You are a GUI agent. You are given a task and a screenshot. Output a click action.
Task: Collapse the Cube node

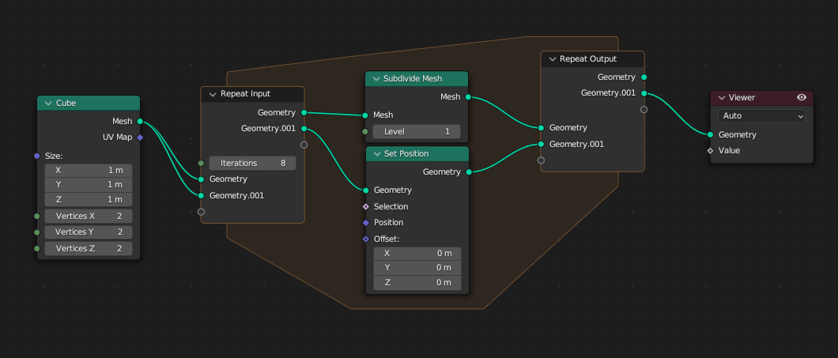(47, 104)
